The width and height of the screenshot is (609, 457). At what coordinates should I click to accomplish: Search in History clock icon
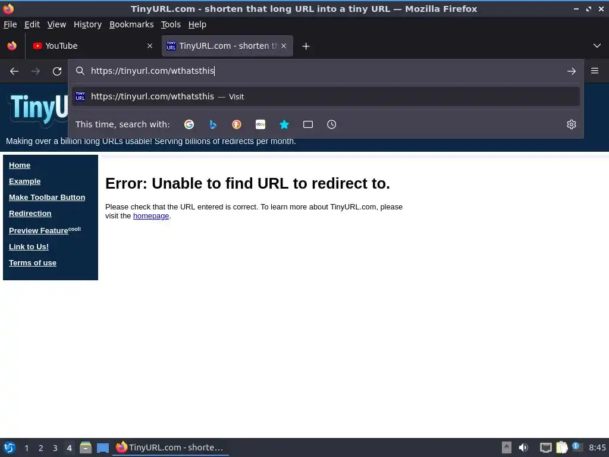click(332, 124)
